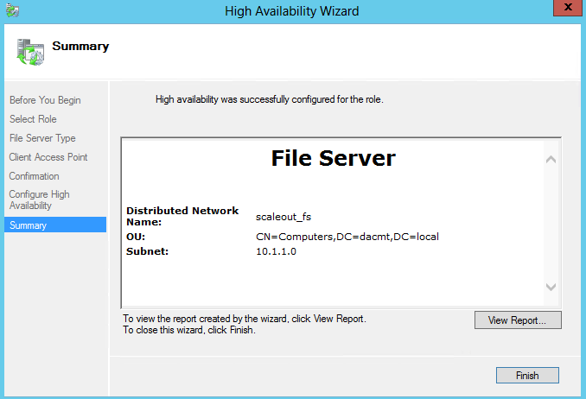Click the High Availability Wizard title text
The image size is (586, 399).
click(292, 11)
